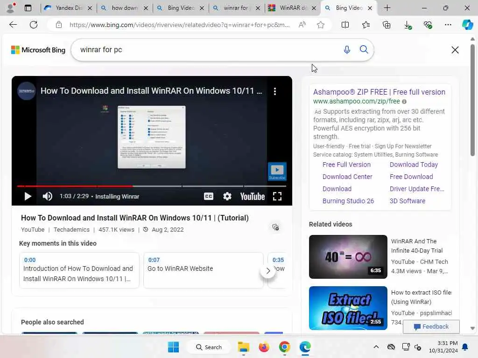Open the Collections icon
This screenshot has height=358, width=478.
(387, 25)
